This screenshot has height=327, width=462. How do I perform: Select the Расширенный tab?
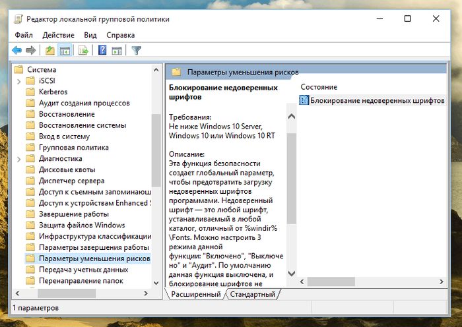(195, 294)
